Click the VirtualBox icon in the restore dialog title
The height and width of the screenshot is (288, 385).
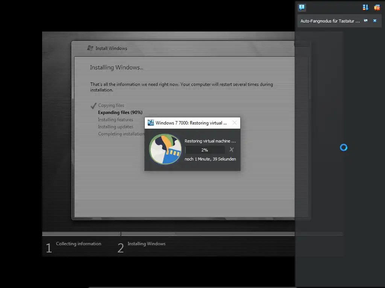point(150,123)
